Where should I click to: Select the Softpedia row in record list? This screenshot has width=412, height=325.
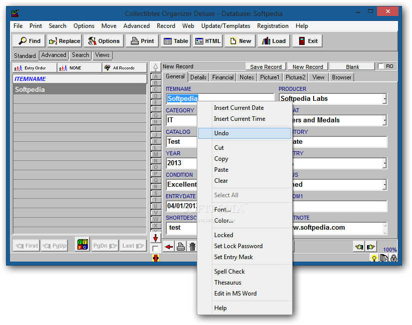(79, 89)
